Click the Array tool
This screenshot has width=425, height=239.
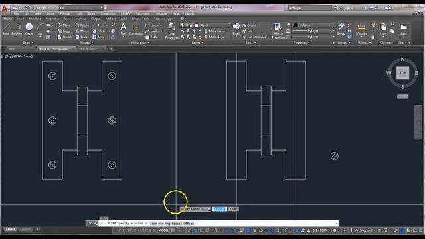pos(98,37)
